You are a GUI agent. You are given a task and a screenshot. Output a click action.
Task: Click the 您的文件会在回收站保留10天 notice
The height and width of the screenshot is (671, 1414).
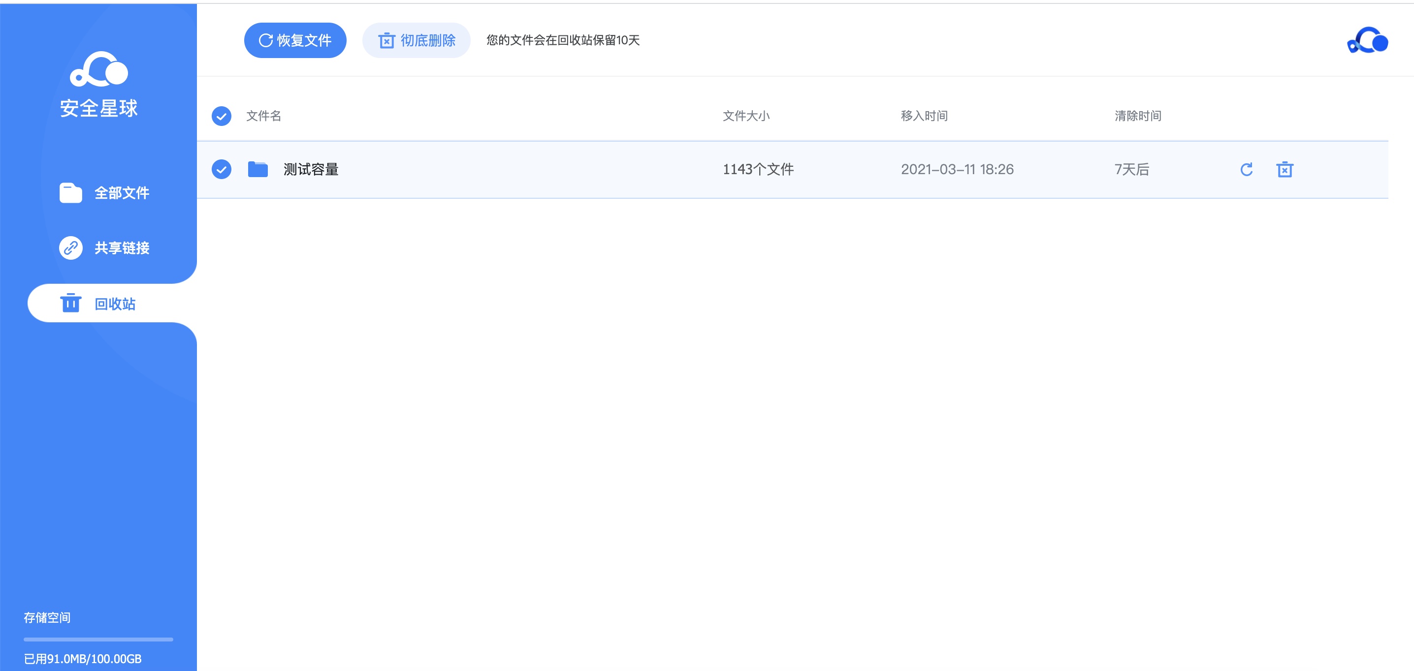pos(563,40)
